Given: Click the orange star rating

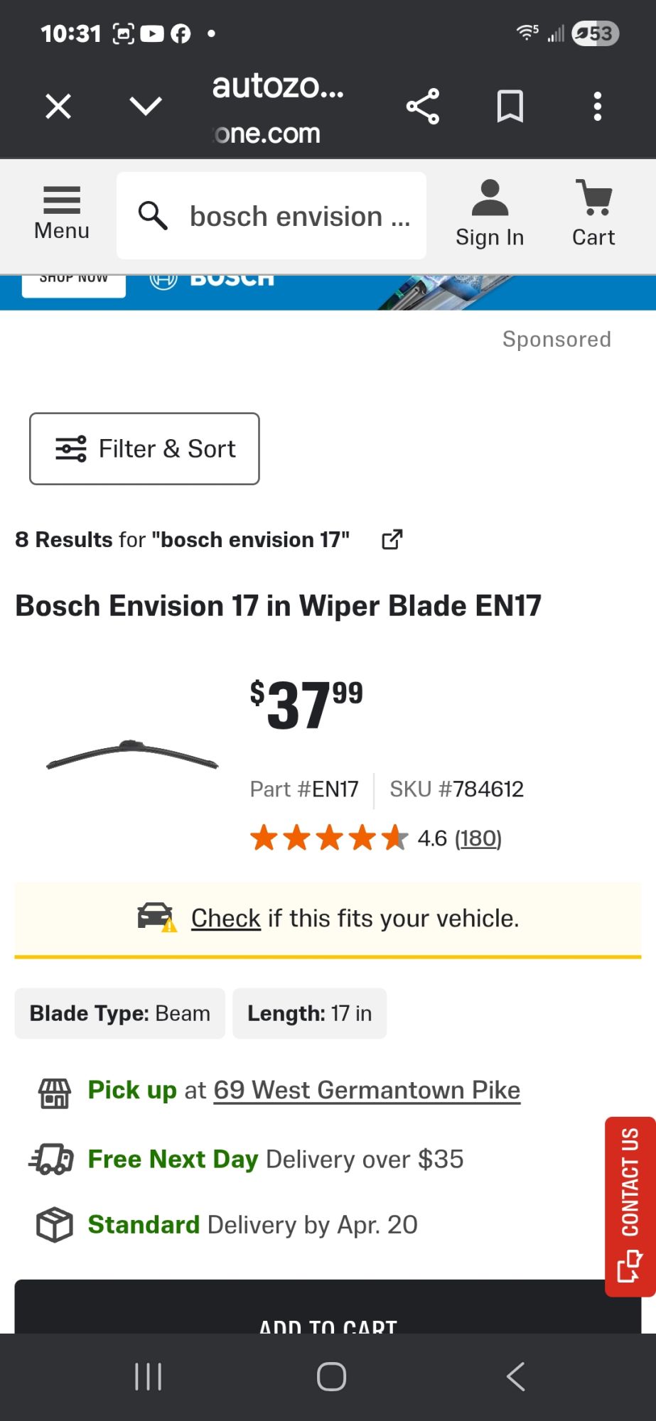Looking at the screenshot, I should 329,838.
